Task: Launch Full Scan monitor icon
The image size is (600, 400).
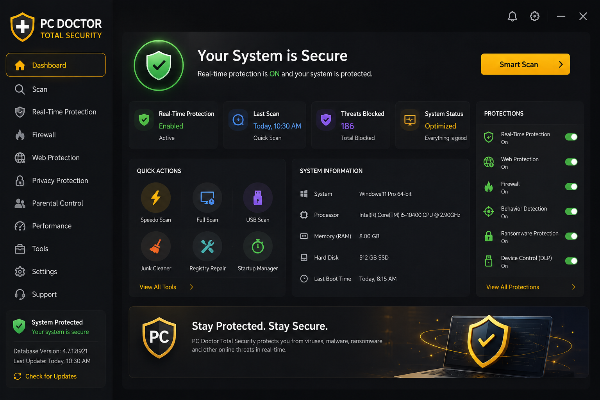Action: (x=207, y=197)
